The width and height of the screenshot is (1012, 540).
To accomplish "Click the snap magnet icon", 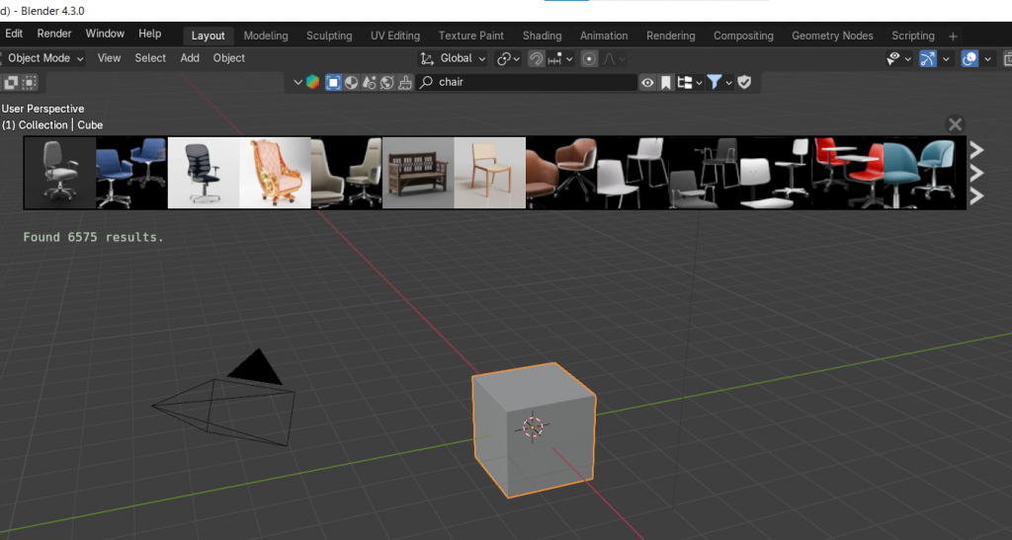I will point(536,58).
